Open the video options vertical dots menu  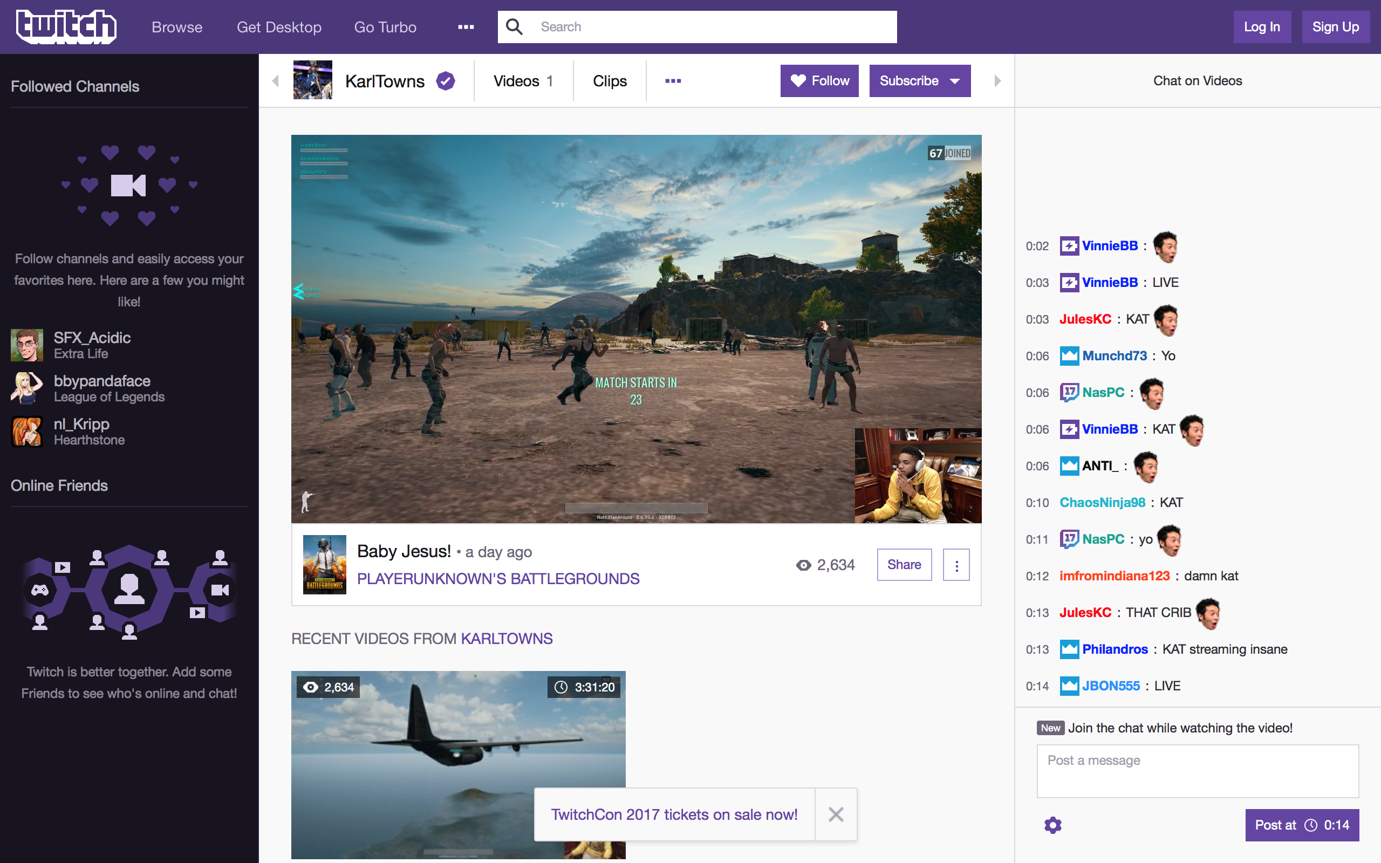956,565
